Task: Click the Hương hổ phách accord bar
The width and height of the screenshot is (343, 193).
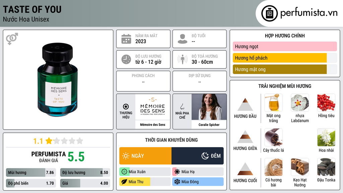Action: coord(285,58)
